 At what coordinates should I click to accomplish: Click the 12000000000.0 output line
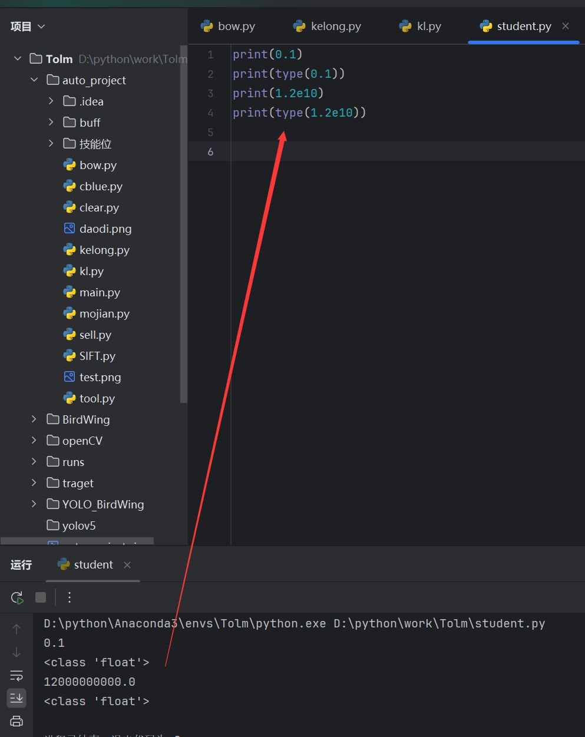pyautogui.click(x=90, y=682)
